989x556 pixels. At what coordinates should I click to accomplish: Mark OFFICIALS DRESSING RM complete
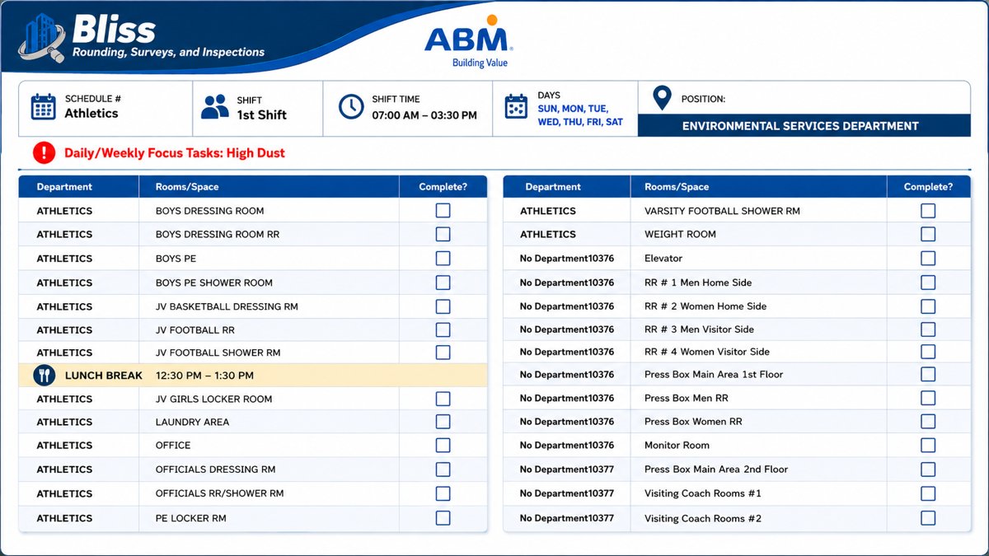[443, 470]
